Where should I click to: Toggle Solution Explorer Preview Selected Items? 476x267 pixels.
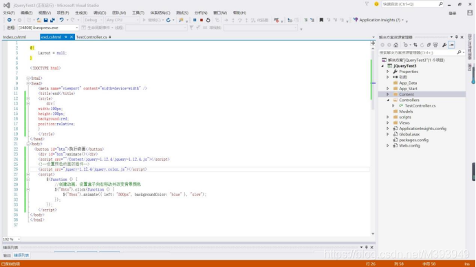(x=451, y=45)
